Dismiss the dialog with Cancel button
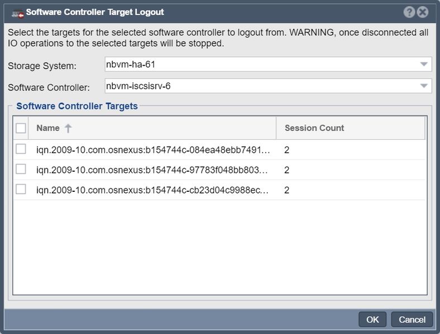 [x=412, y=320]
